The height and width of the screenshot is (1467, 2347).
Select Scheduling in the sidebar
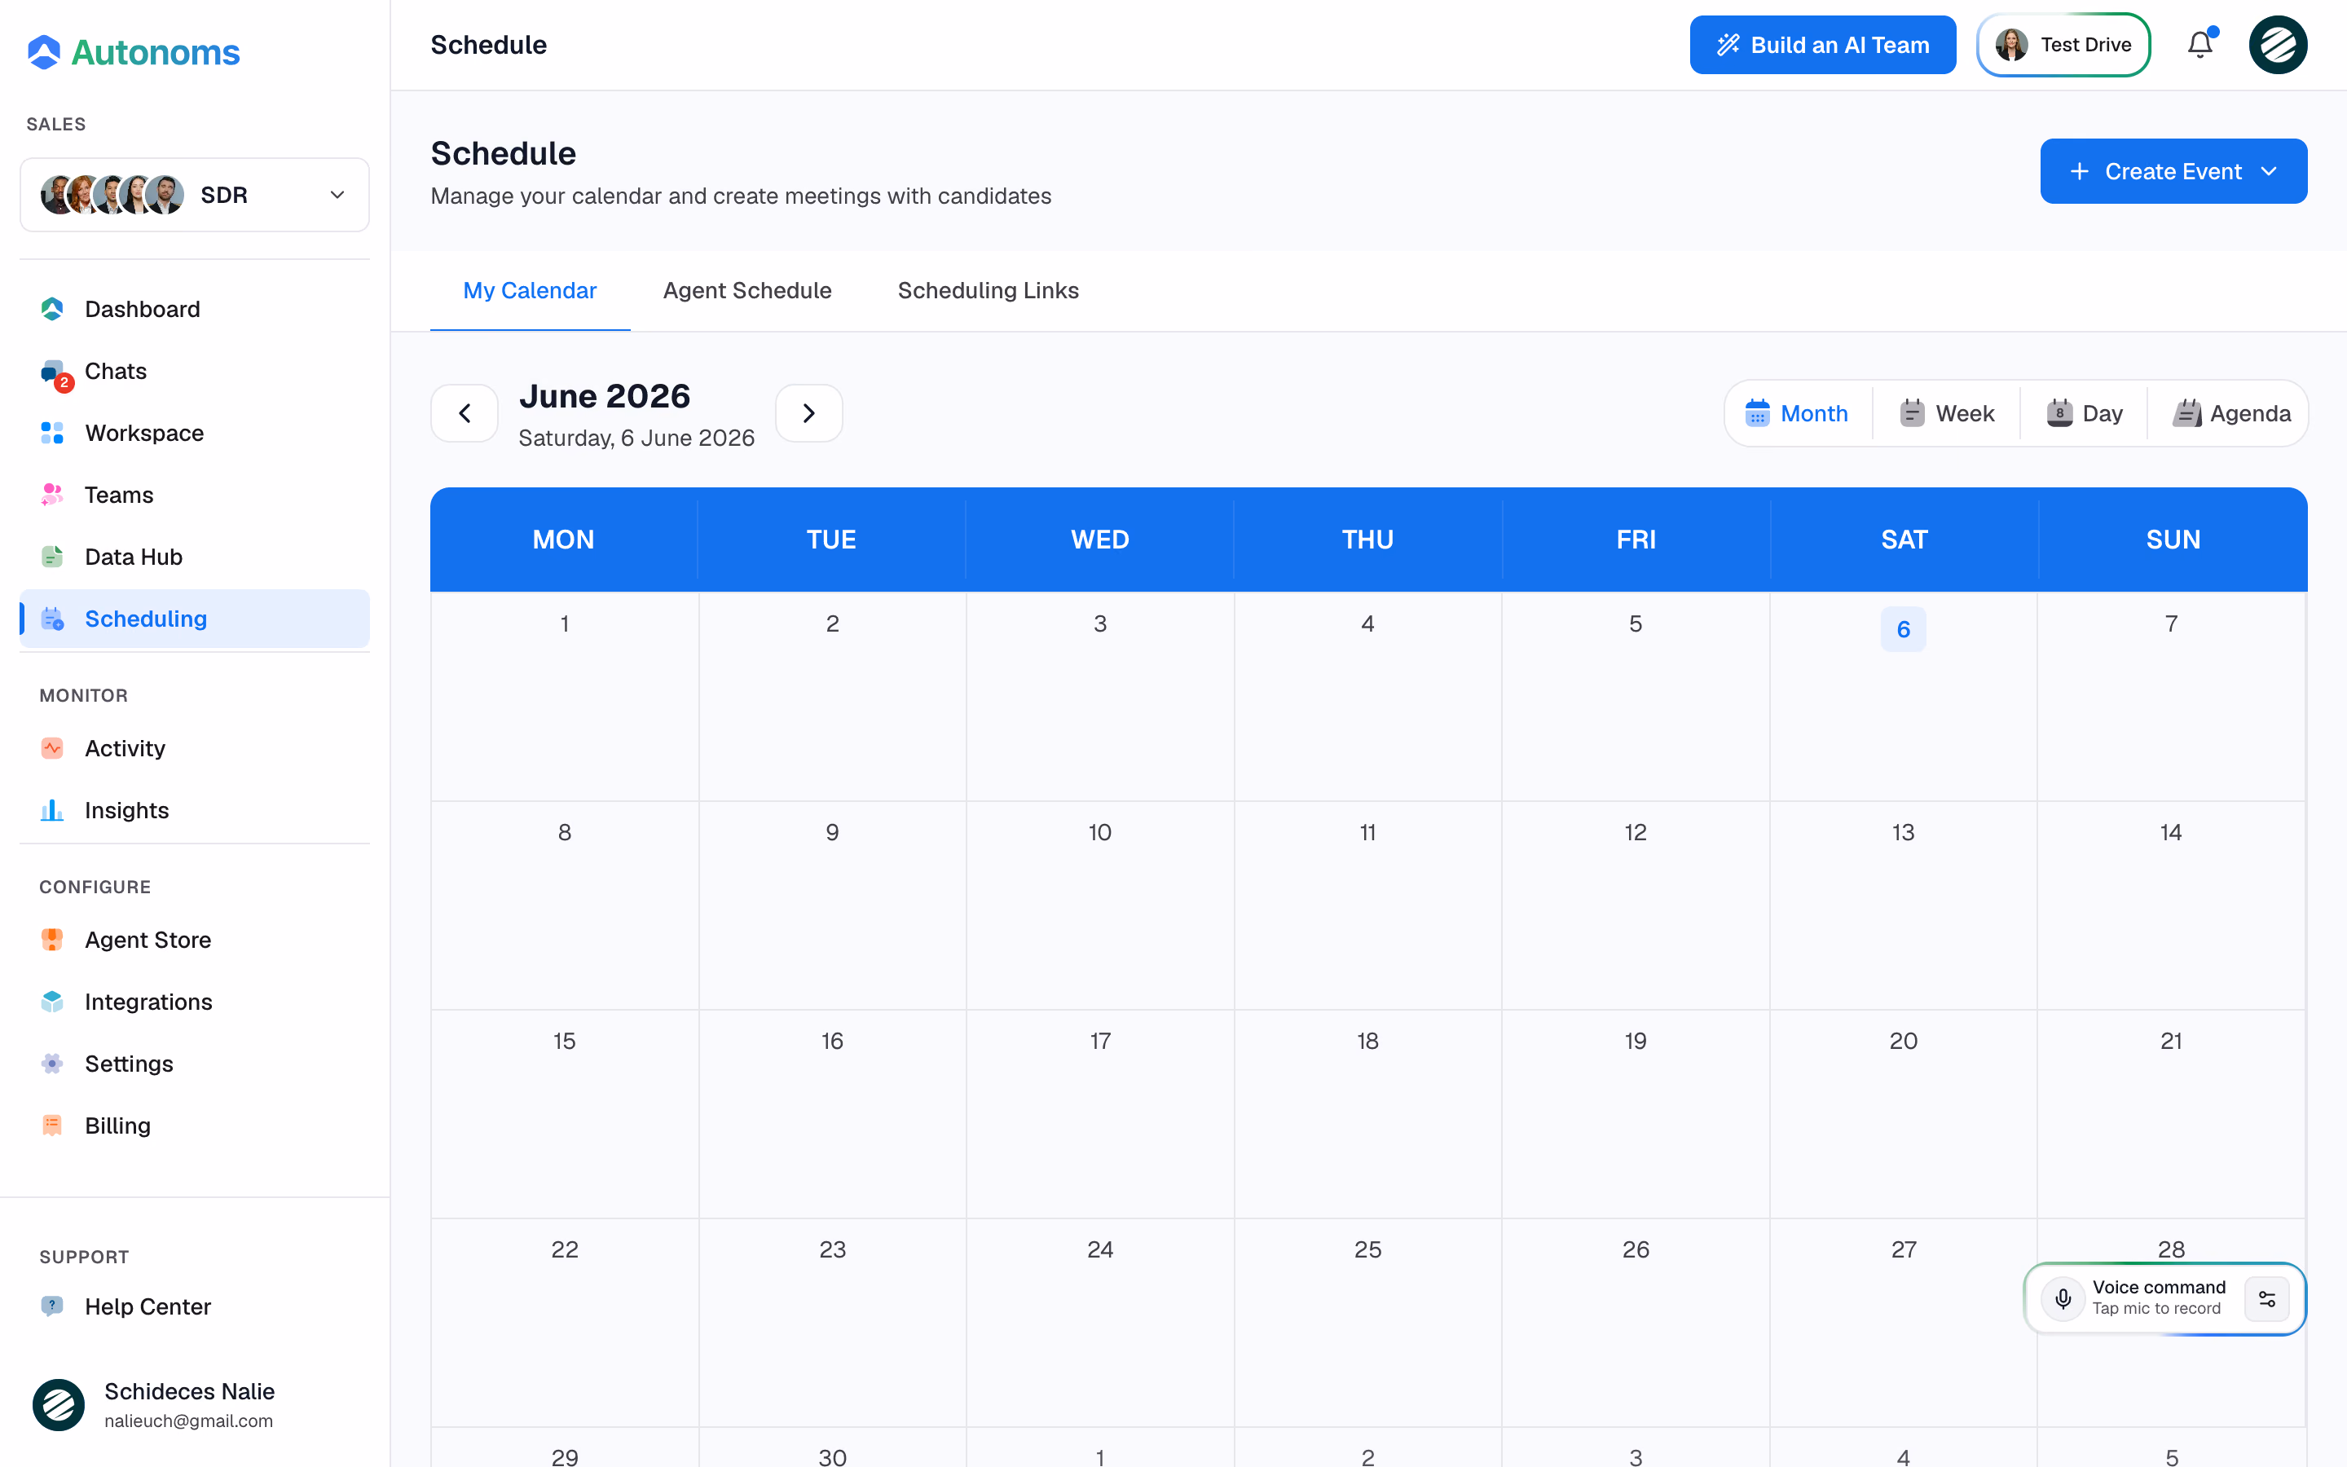[195, 619]
